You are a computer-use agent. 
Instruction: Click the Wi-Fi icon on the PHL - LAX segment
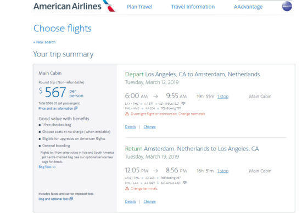click(184, 183)
